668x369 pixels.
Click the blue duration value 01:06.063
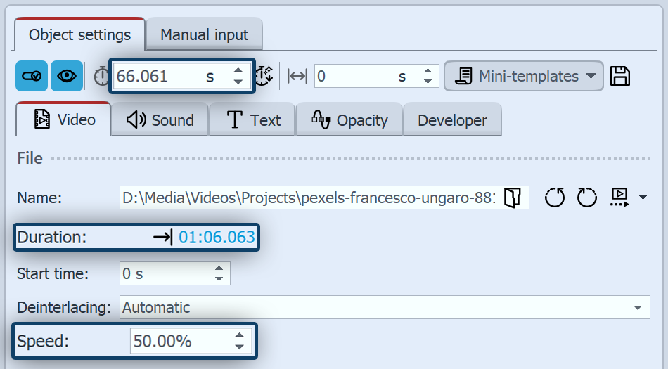coord(217,237)
